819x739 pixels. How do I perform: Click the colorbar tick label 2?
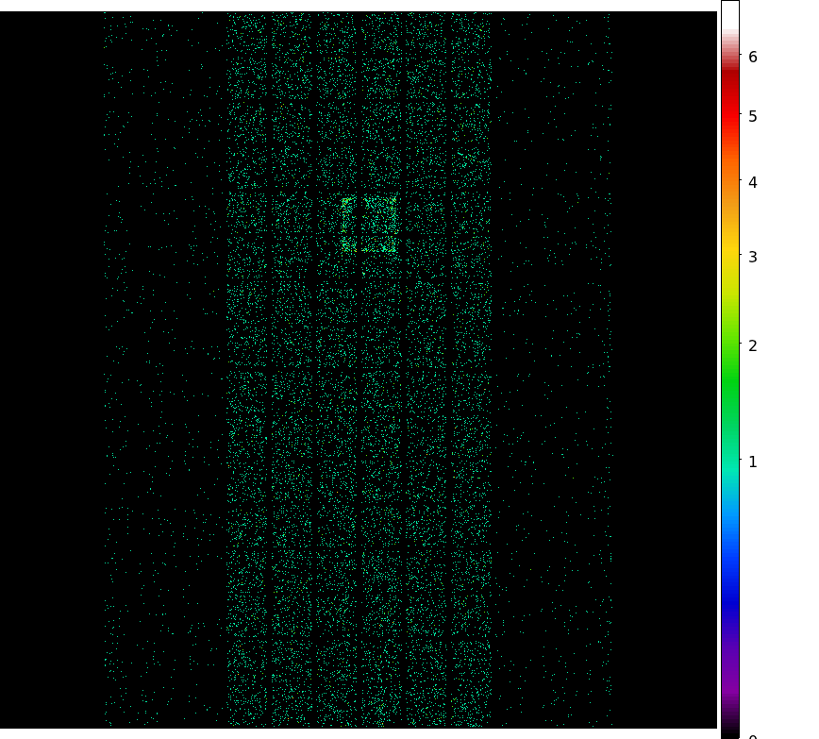click(x=753, y=346)
